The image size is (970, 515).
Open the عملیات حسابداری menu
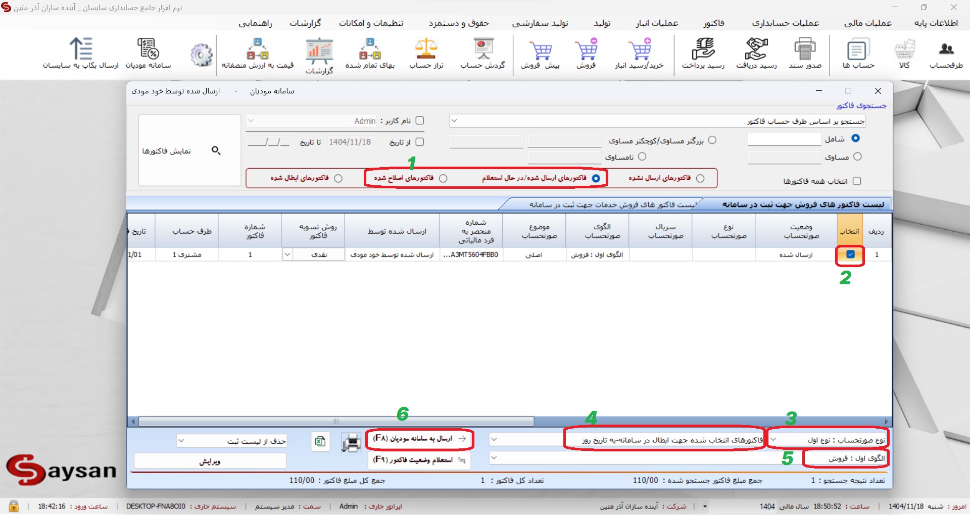(x=786, y=23)
